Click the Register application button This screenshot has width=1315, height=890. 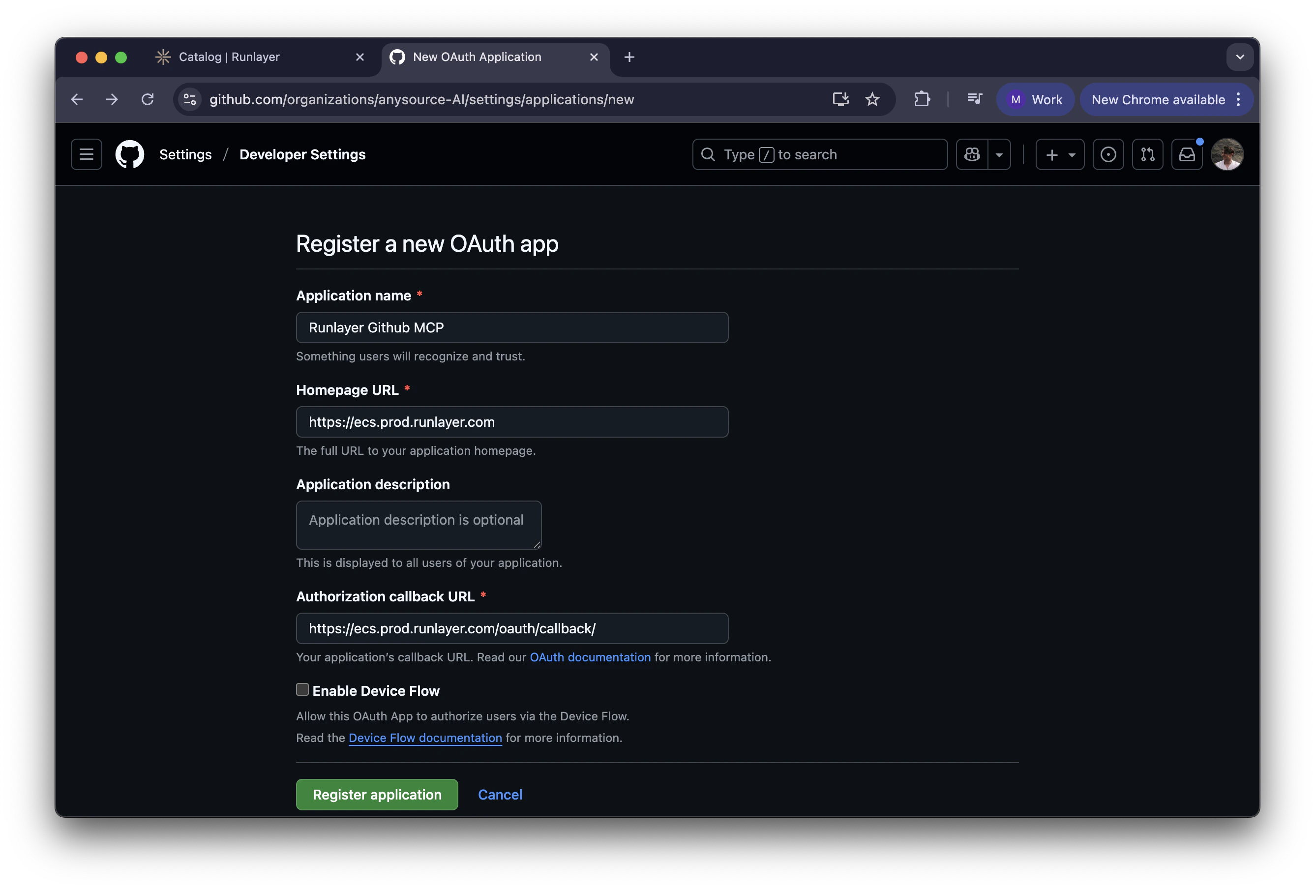(x=377, y=795)
